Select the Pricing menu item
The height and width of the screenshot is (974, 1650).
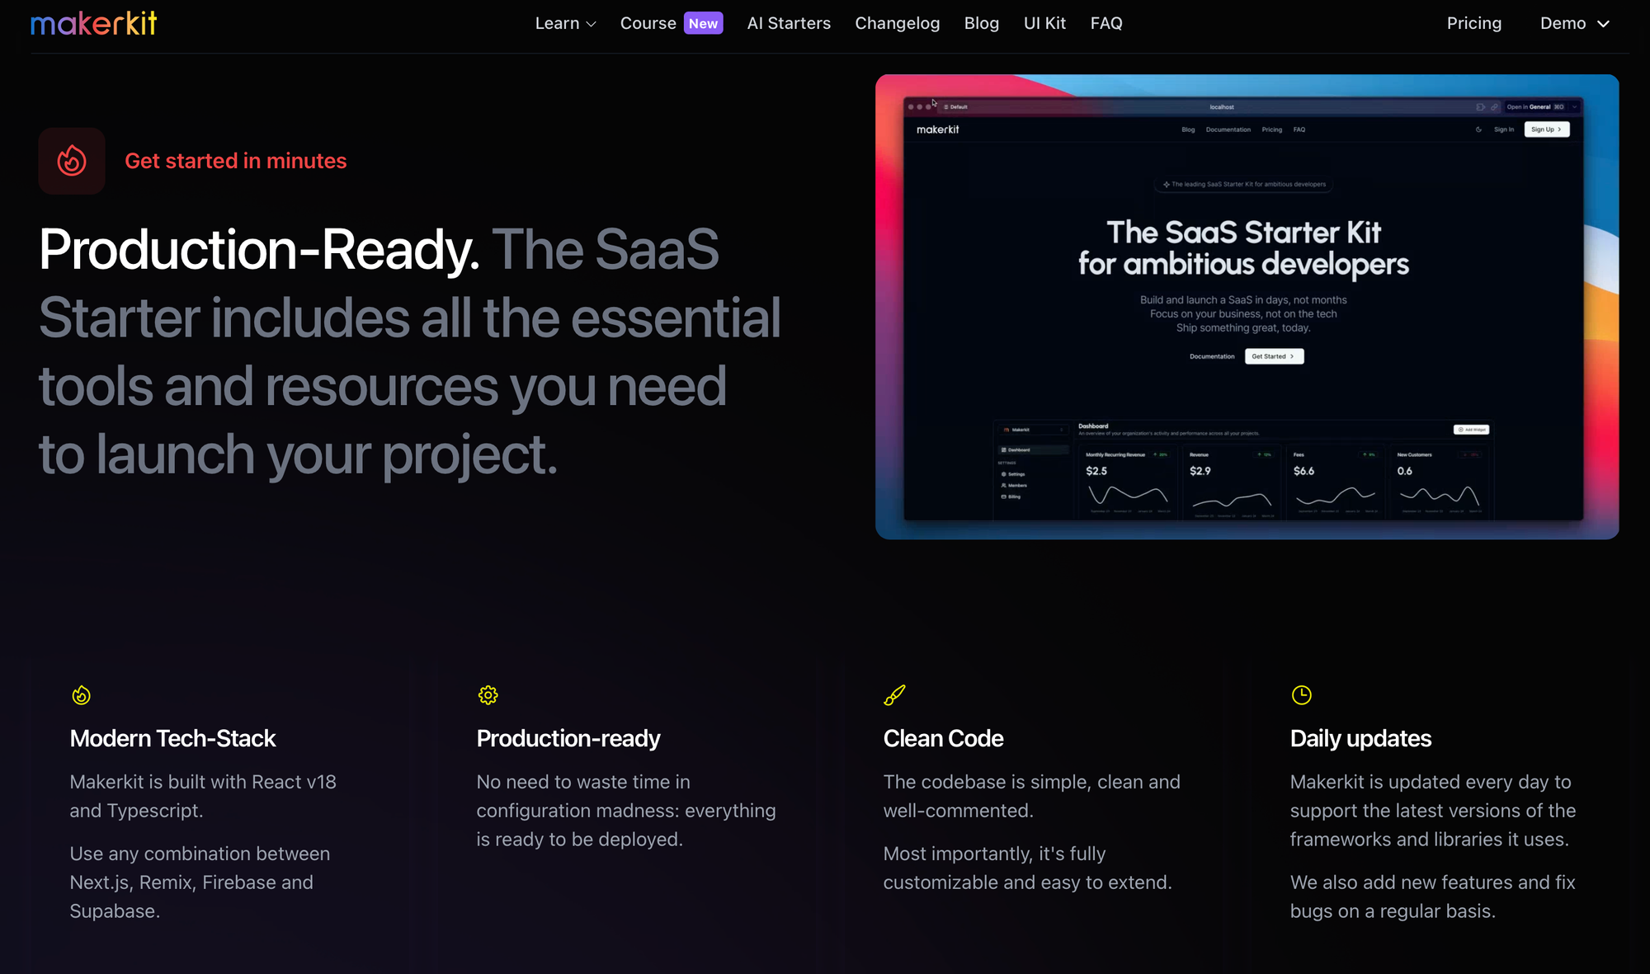1475,22
